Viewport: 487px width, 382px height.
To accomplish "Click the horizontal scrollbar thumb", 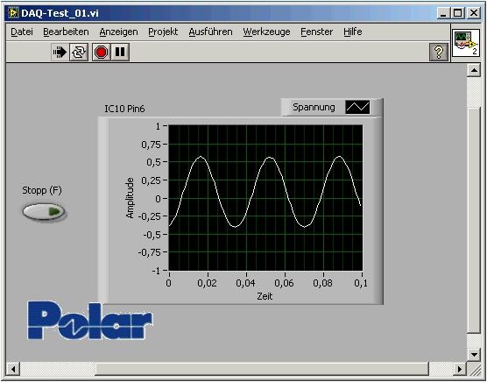I will (x=262, y=369).
